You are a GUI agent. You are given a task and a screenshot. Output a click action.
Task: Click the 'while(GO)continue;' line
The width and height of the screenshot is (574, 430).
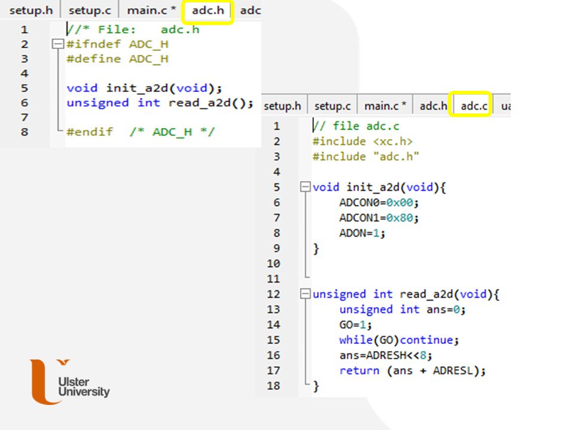click(x=399, y=340)
